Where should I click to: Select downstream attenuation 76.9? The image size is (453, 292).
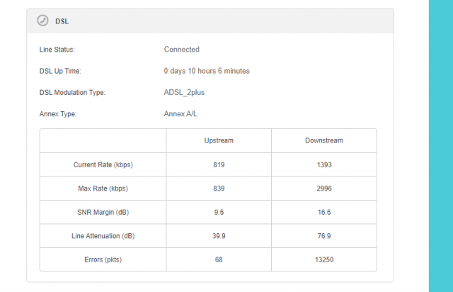click(x=324, y=236)
